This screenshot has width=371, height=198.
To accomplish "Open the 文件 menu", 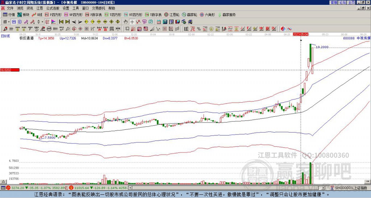I will 10,8.
